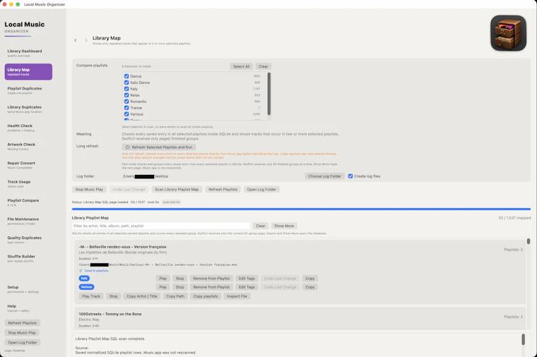Viewport: 537px width, 357px height.
Task: Switch to Repair Convert
Action: (x=28, y=165)
